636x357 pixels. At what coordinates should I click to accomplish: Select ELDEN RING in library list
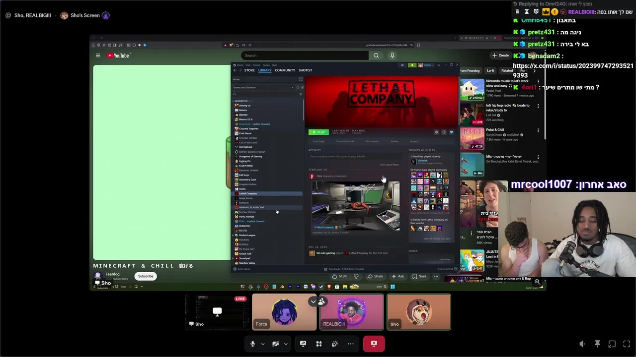(x=246, y=166)
